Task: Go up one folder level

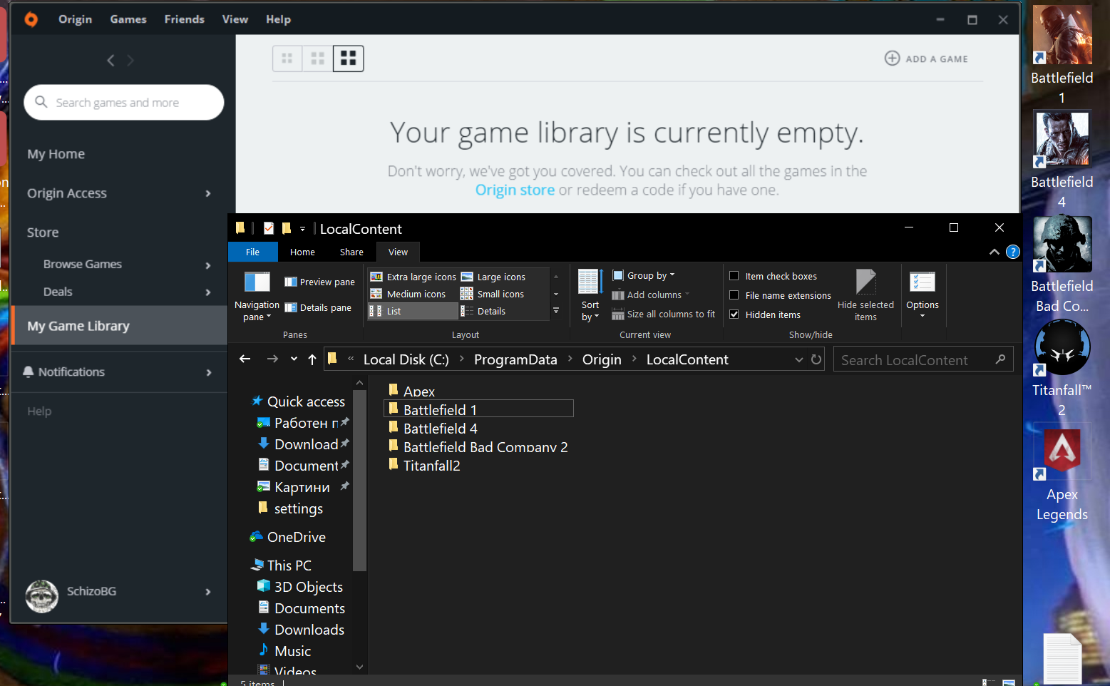Action: click(x=312, y=359)
